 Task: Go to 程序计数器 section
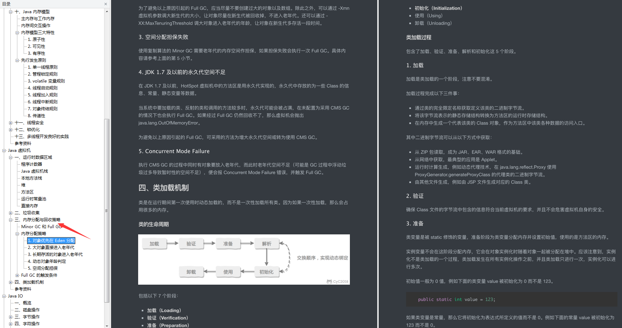click(32, 164)
